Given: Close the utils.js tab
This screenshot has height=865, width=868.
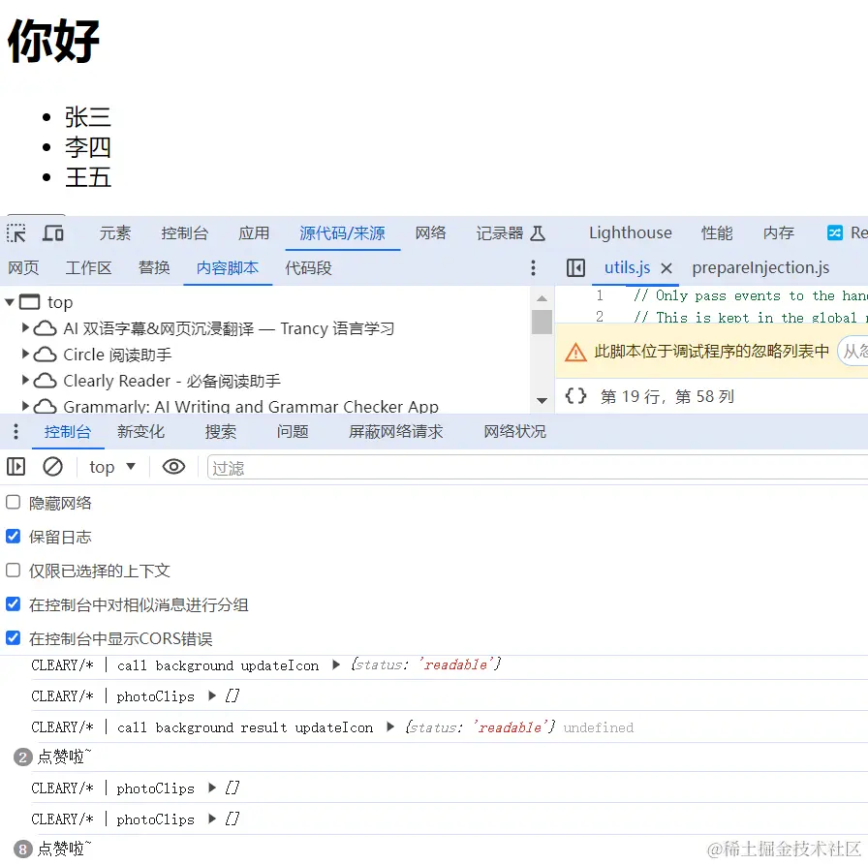Looking at the screenshot, I should pos(666,268).
